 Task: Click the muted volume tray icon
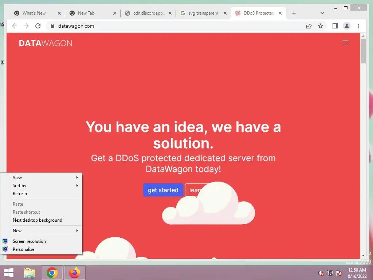click(x=321, y=273)
